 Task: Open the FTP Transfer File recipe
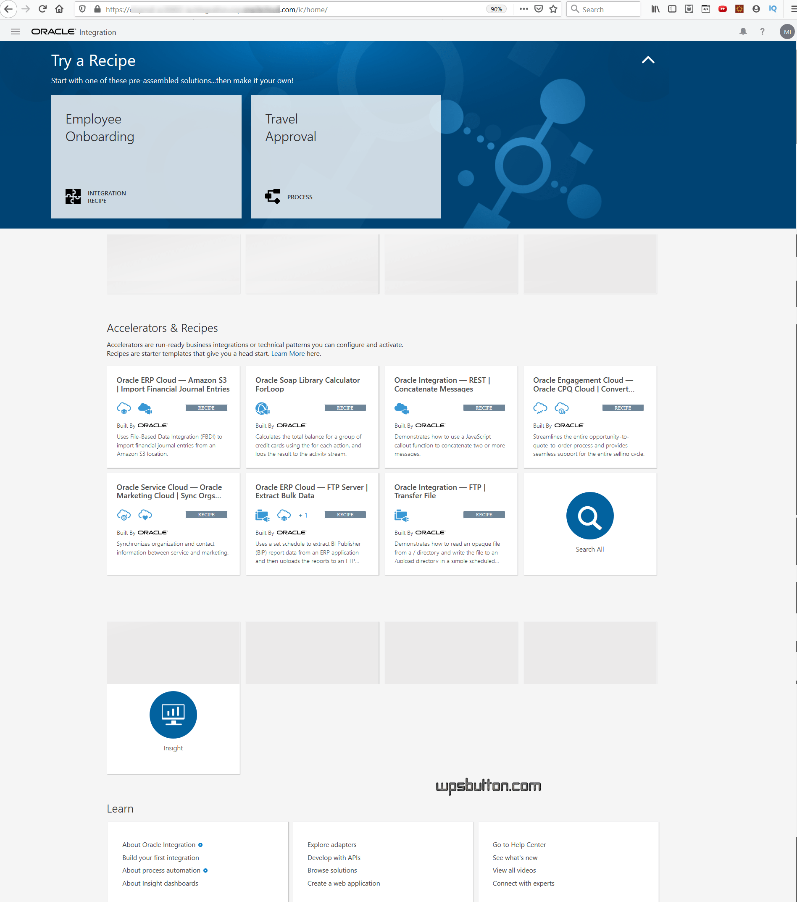point(451,524)
